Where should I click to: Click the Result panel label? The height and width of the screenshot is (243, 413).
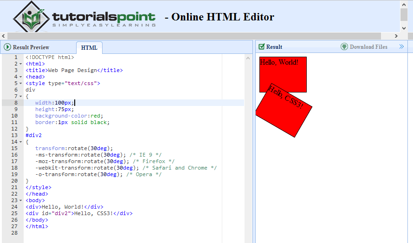274,47
